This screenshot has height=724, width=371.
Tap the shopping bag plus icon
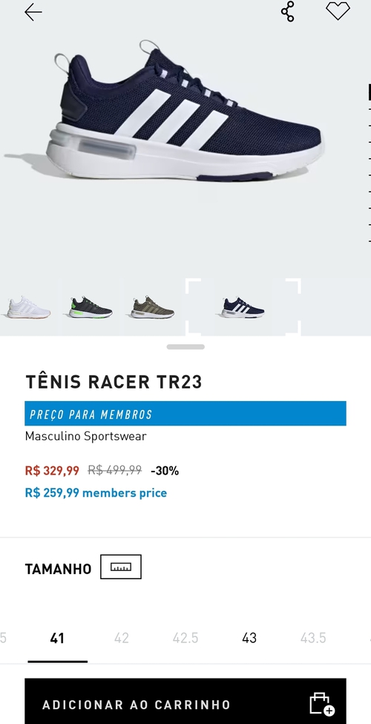(321, 704)
